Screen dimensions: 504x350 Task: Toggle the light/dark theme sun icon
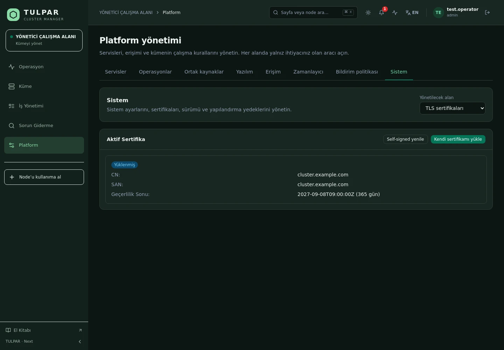[x=368, y=13]
